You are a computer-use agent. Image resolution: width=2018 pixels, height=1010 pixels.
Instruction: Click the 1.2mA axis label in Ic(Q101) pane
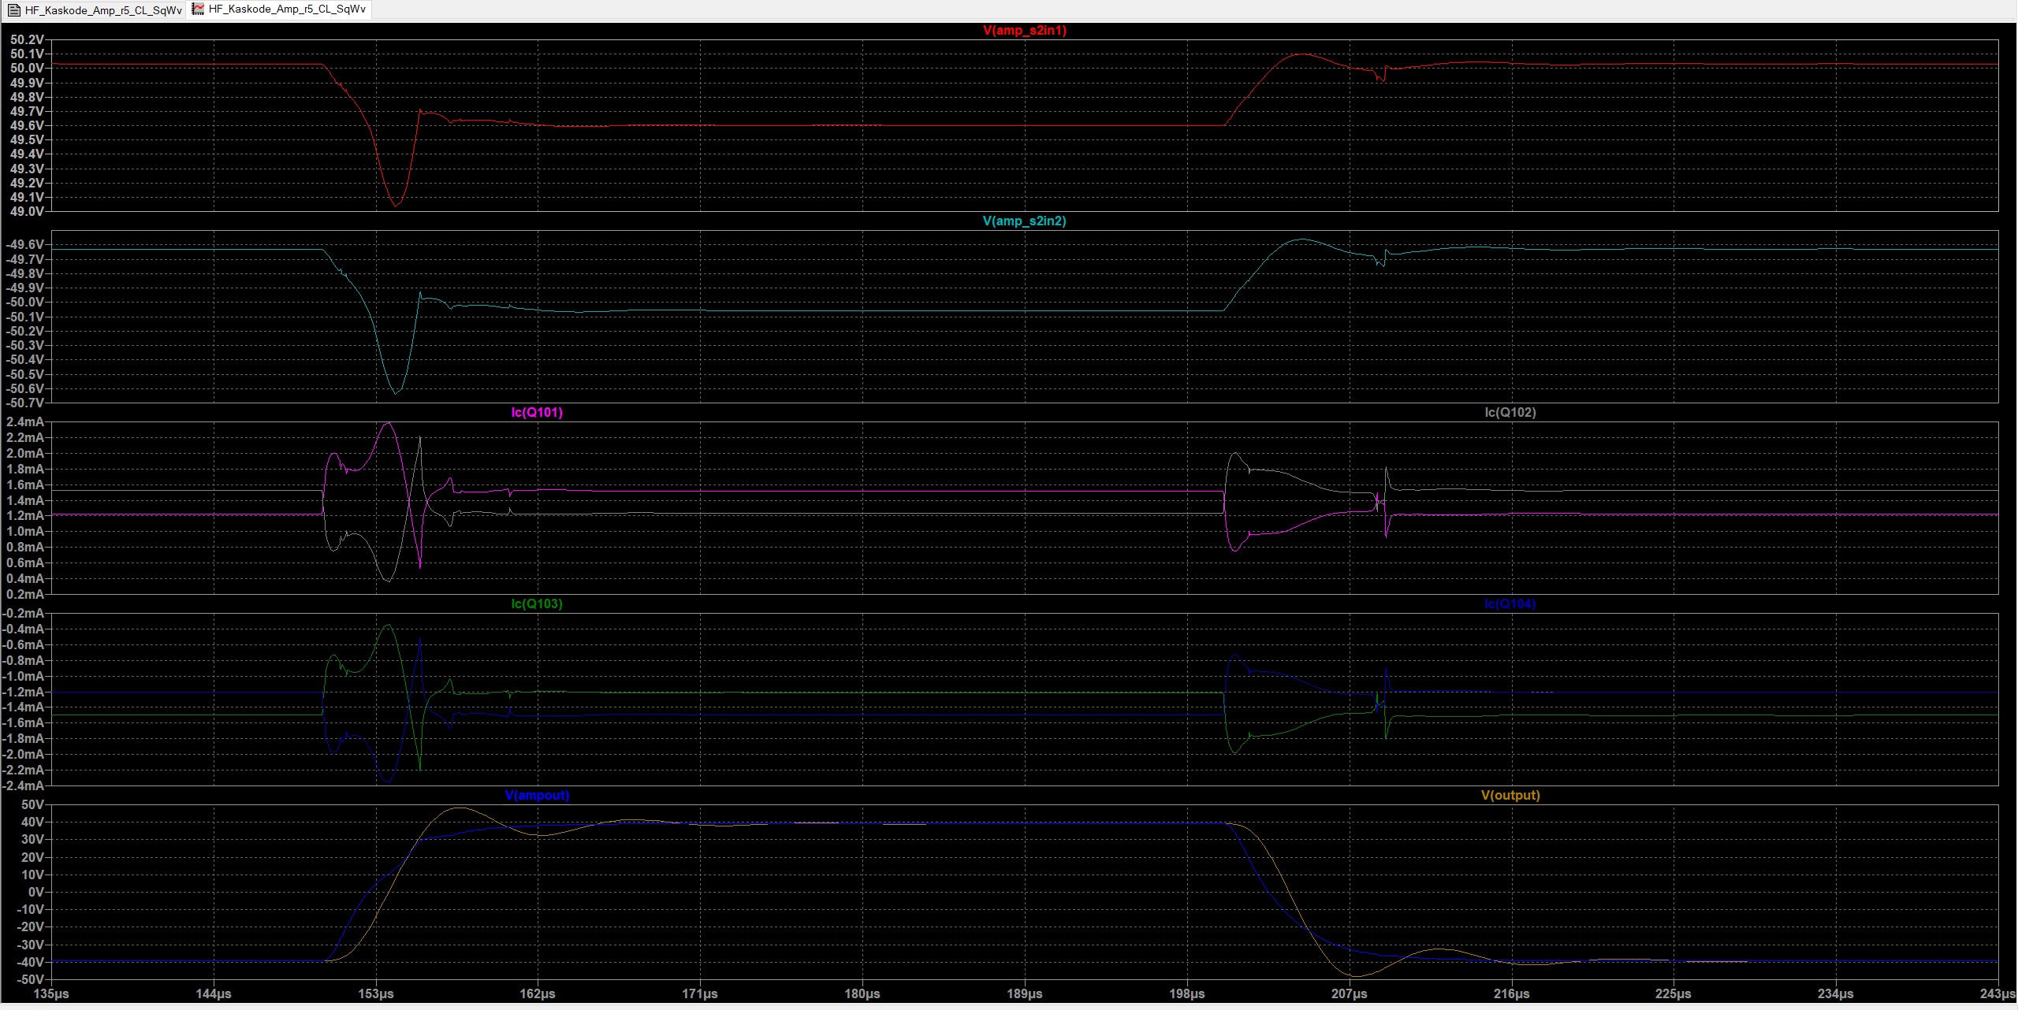click(x=25, y=515)
